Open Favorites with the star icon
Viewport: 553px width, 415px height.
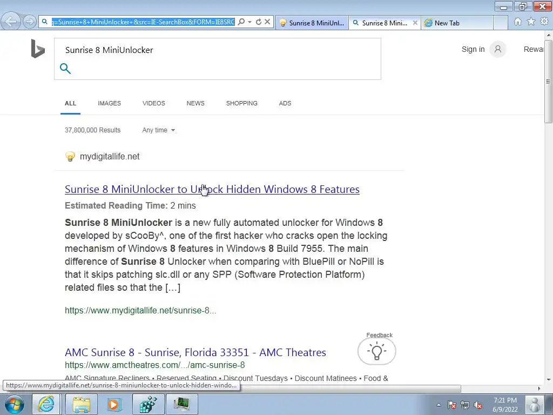point(531,22)
